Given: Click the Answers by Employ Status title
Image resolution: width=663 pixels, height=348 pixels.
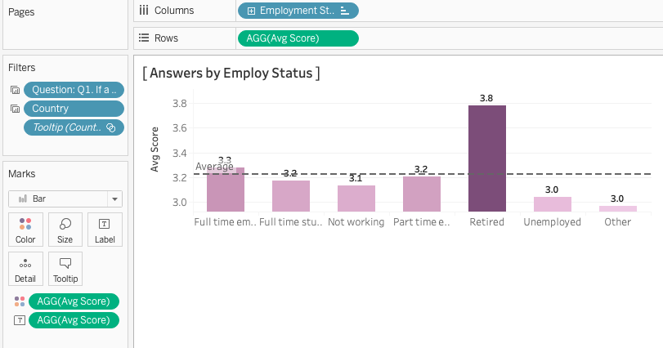Looking at the screenshot, I should pos(231,73).
